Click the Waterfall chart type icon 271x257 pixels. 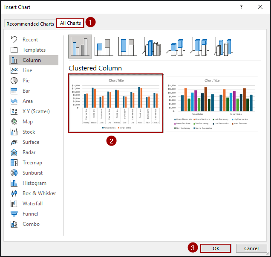point(14,204)
